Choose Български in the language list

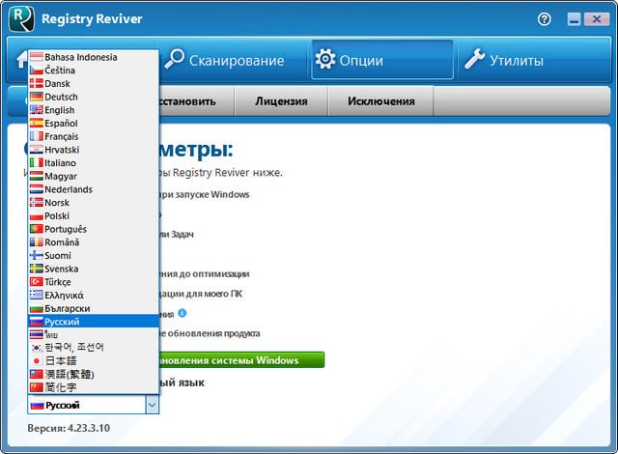67,307
